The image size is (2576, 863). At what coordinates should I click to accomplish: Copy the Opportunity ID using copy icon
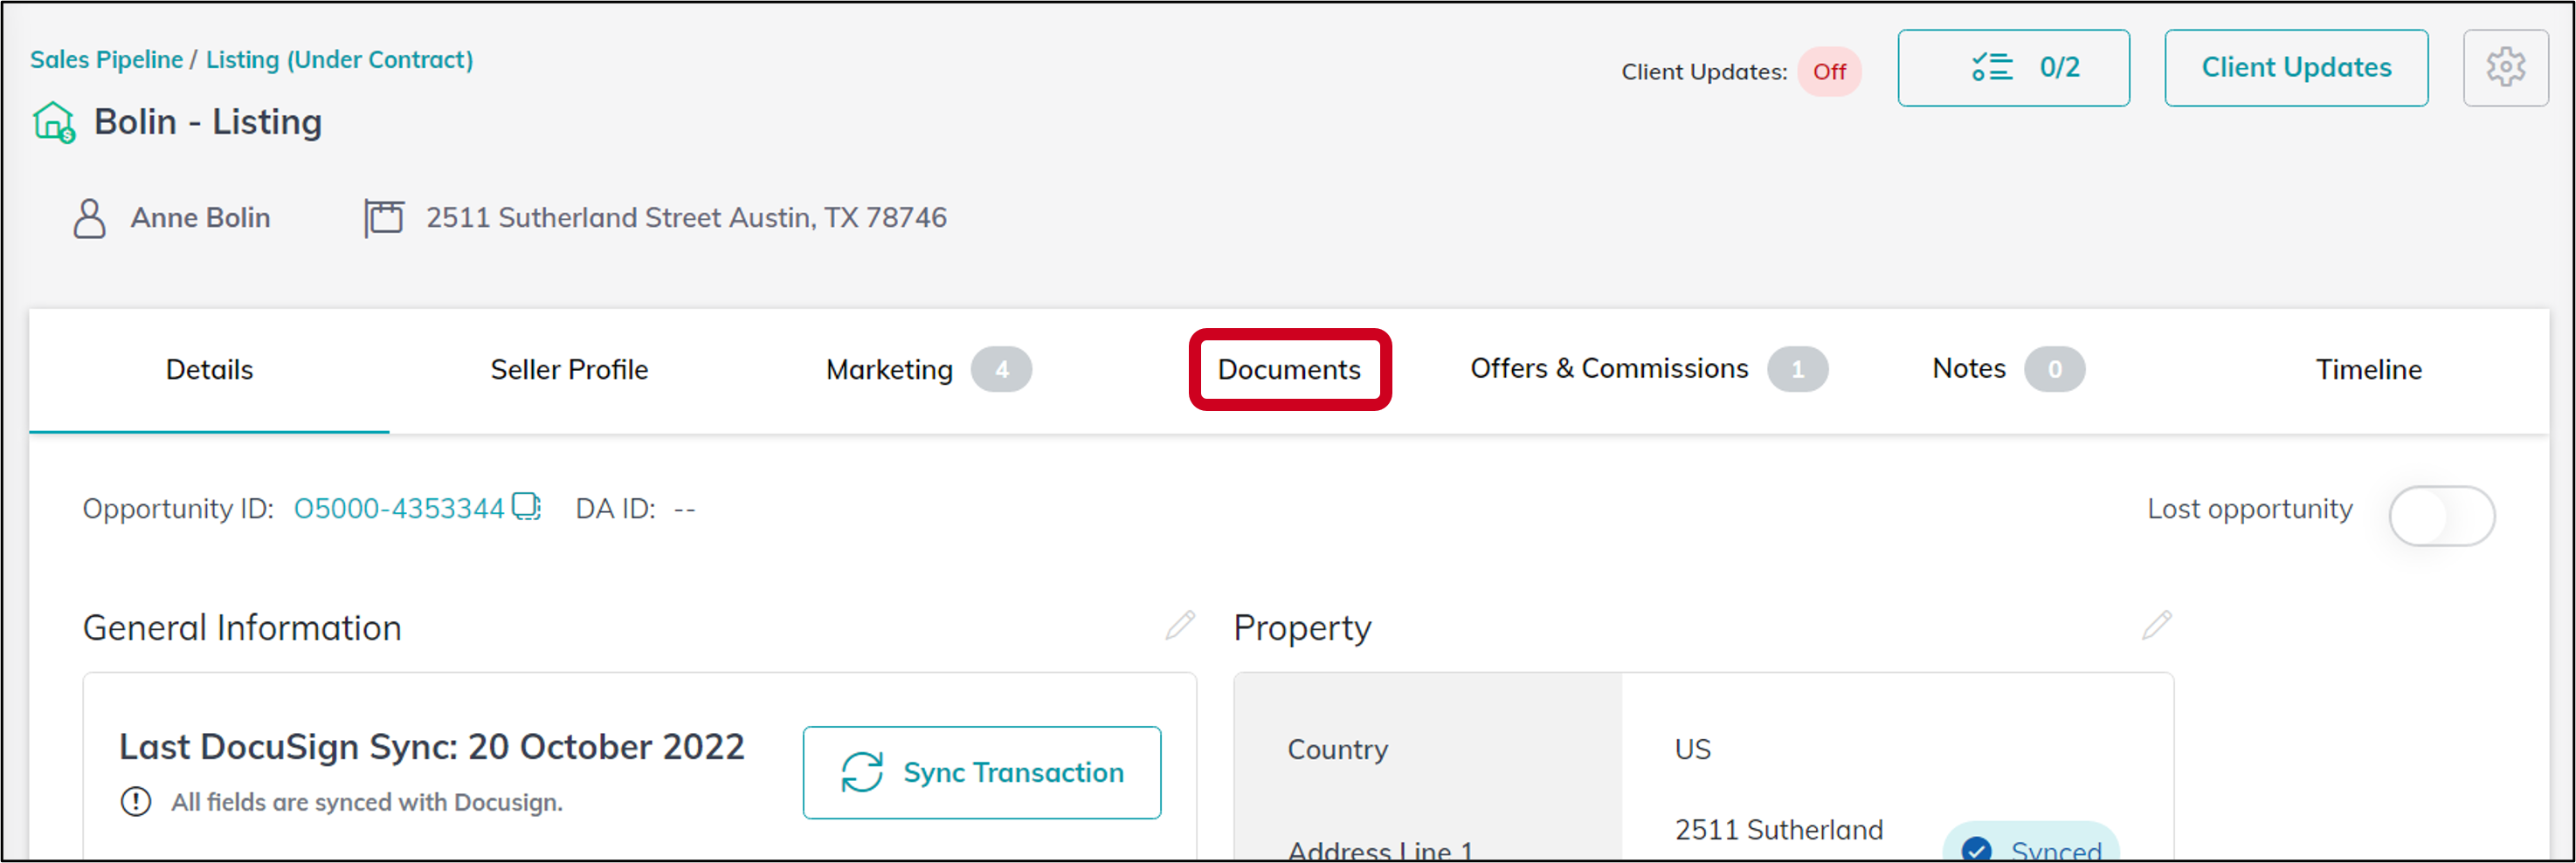(x=527, y=507)
